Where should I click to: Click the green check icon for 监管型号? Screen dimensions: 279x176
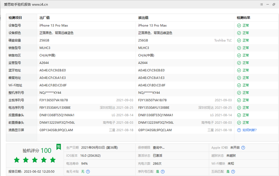[239, 63]
